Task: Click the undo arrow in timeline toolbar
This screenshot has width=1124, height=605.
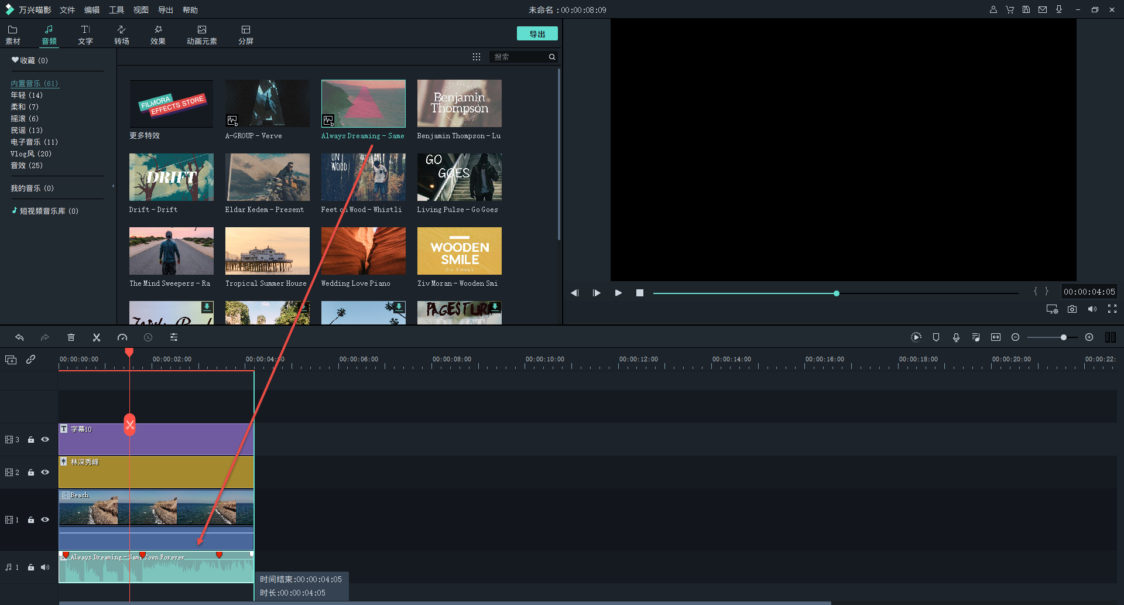Action: [x=19, y=337]
